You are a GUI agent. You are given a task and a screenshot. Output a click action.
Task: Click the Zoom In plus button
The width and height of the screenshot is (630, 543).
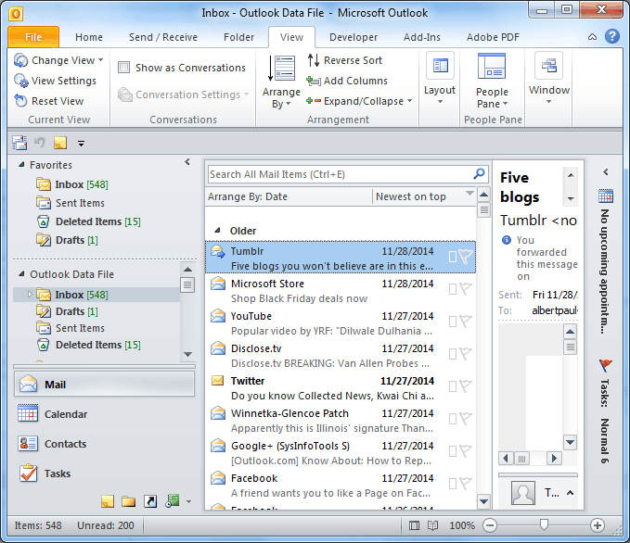[597, 525]
